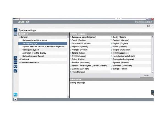Choose Magyar (Hungarian) radio button
Screen dimensions: 165x117
(x=112, y=50)
